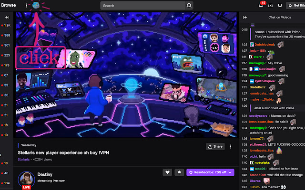
Task: Click the sidebar channel with 134 viewers
Action: pyautogui.click(x=6, y=183)
